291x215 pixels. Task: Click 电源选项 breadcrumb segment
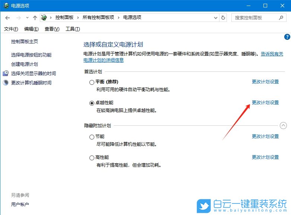132,17
